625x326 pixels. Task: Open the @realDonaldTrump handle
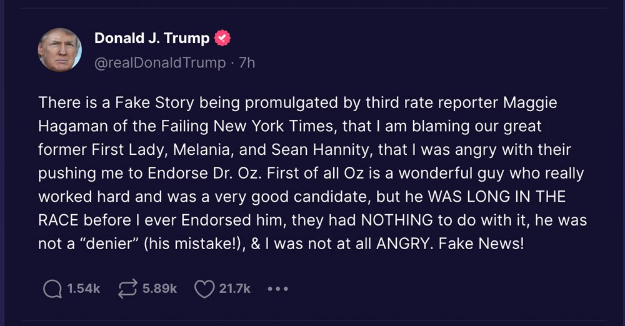tap(160, 63)
